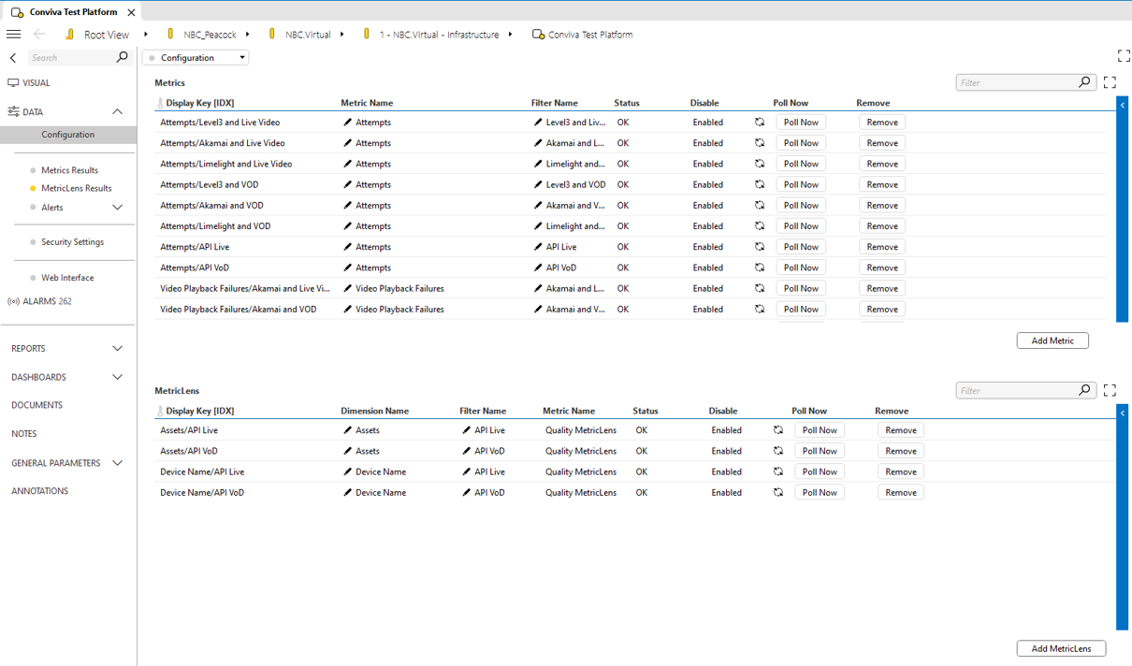Toggle Enabled for Device Name/API VoD

coord(726,492)
